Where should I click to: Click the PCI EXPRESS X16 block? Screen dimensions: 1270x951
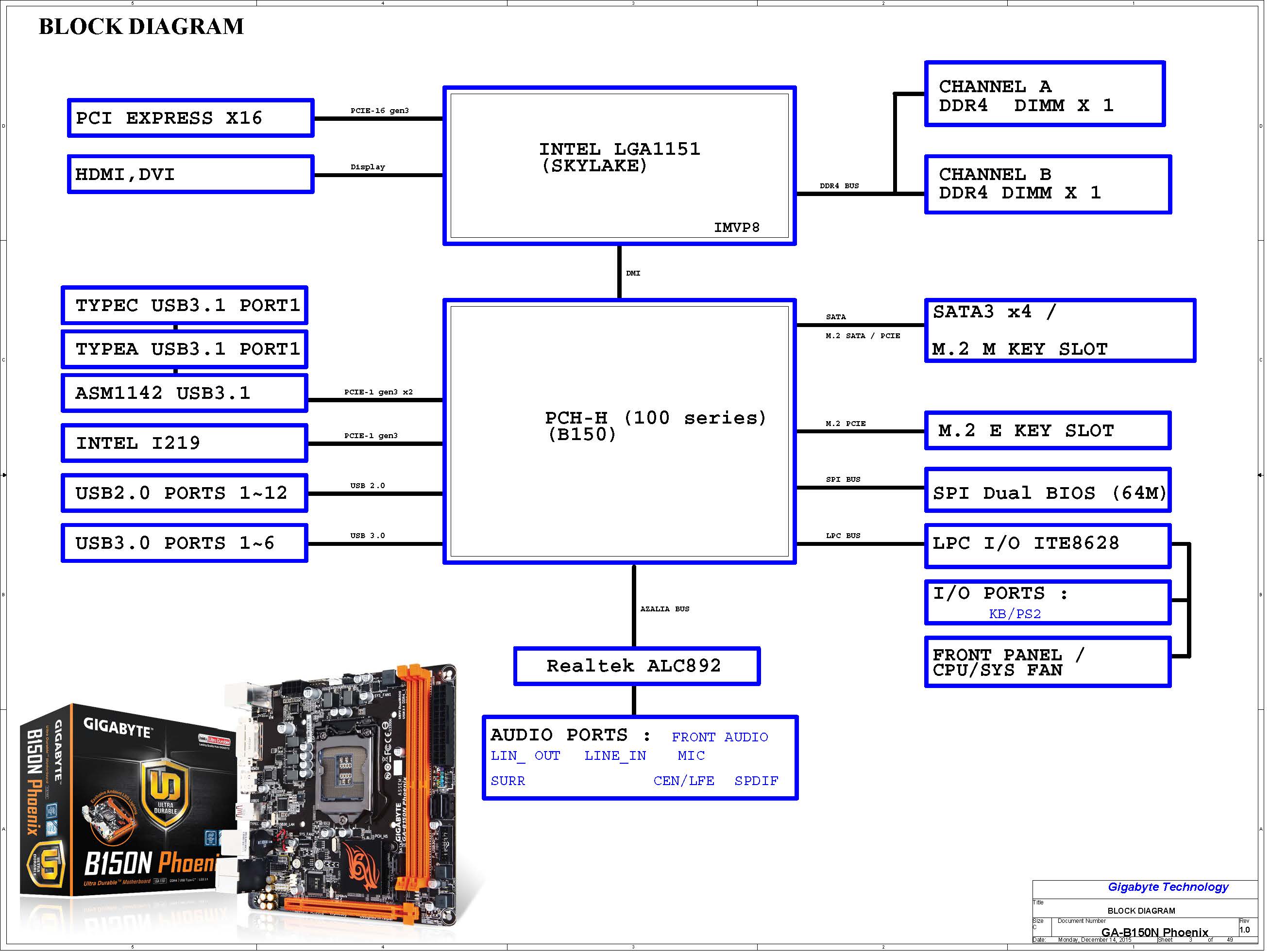[x=190, y=118]
